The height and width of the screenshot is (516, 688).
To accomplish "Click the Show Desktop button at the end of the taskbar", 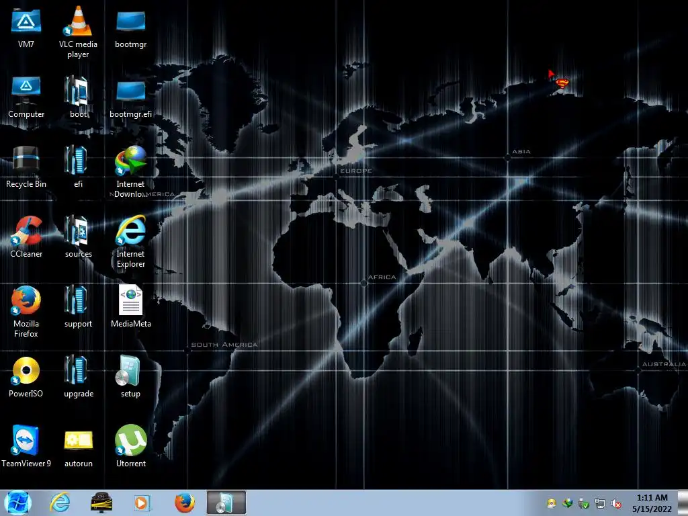I will click(683, 503).
